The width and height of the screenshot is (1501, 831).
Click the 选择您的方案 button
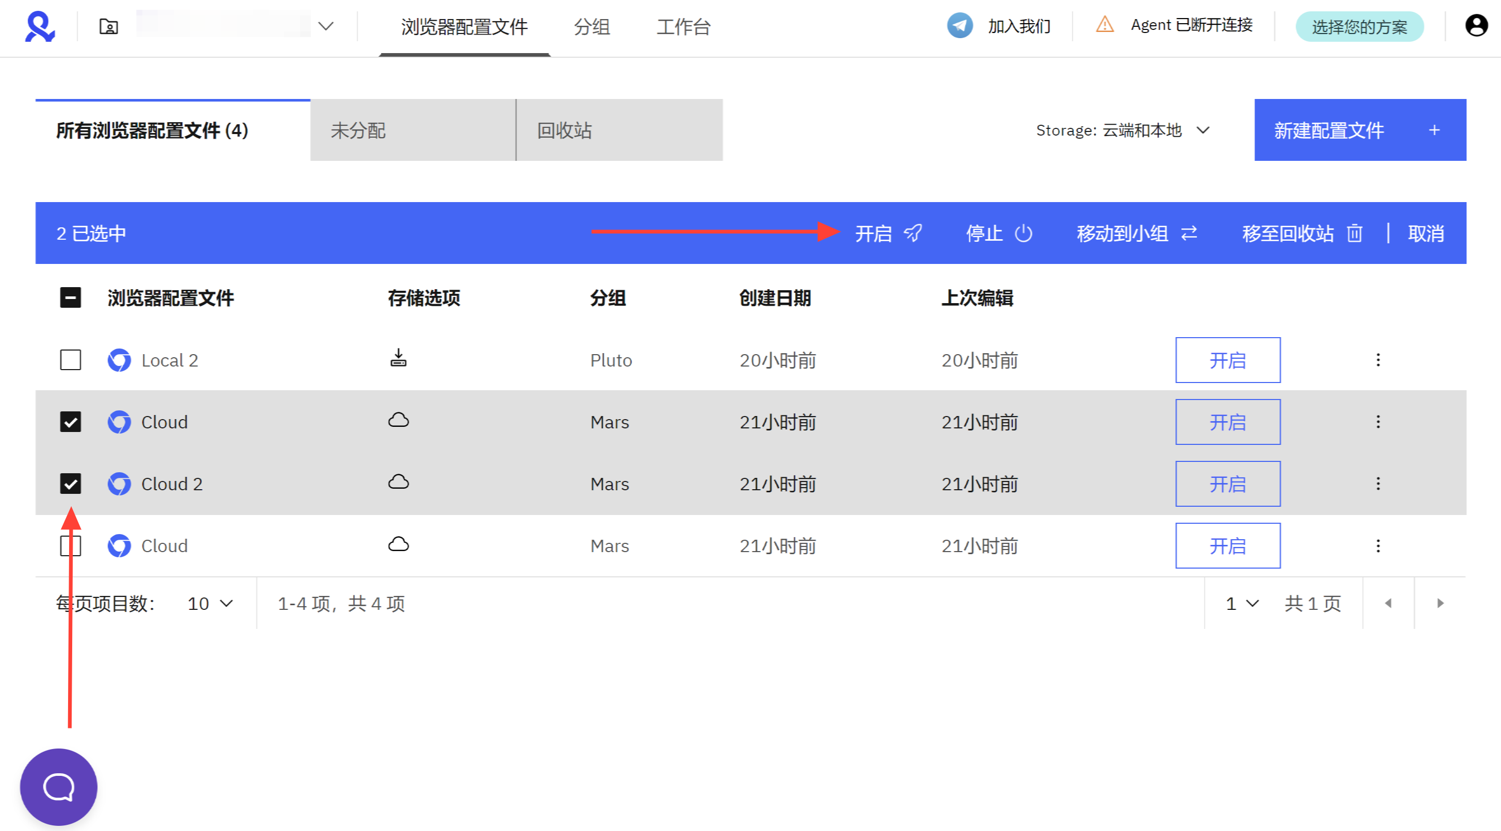[x=1359, y=27]
